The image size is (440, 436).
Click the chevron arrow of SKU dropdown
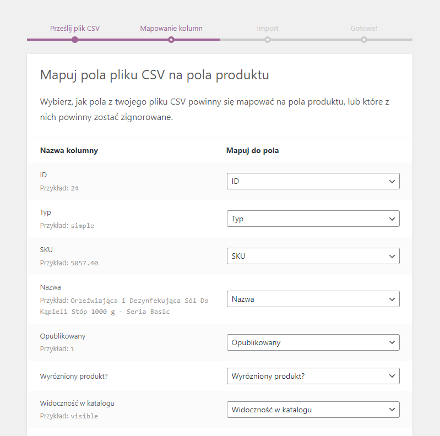(x=392, y=256)
